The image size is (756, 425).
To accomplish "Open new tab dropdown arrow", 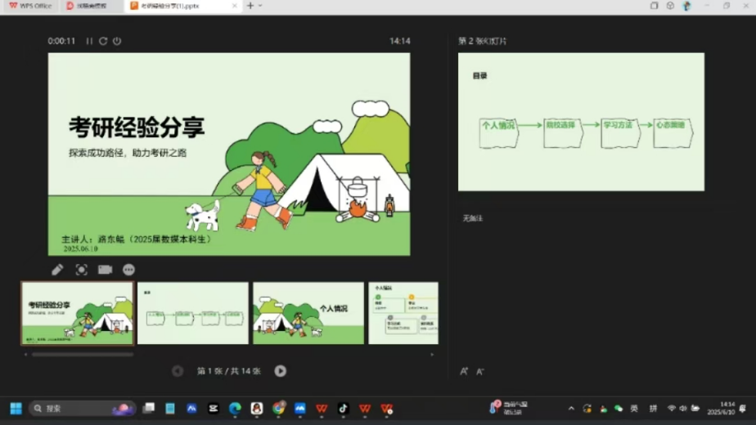I will pyautogui.click(x=260, y=6).
